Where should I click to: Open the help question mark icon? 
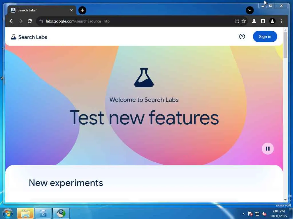(x=242, y=37)
